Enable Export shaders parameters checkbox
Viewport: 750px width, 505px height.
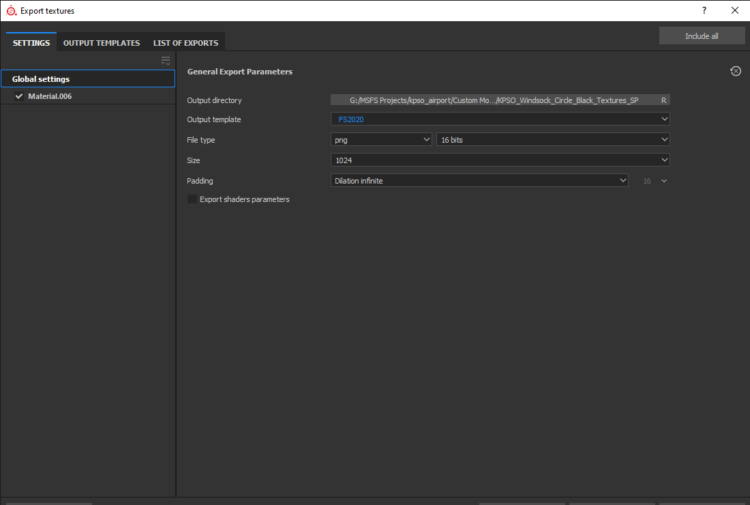pyautogui.click(x=192, y=199)
